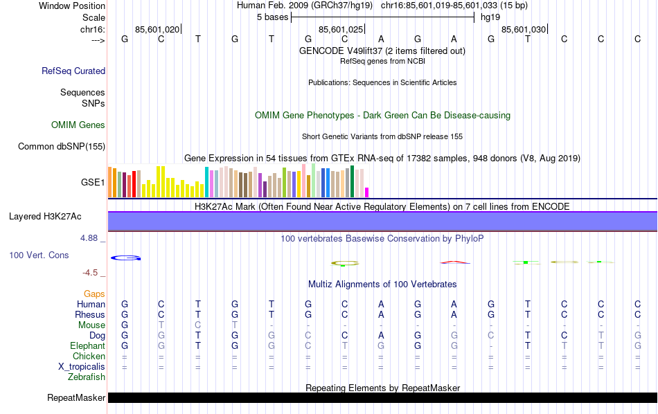Click the blue G glyph in the PhyloP track

point(126,258)
